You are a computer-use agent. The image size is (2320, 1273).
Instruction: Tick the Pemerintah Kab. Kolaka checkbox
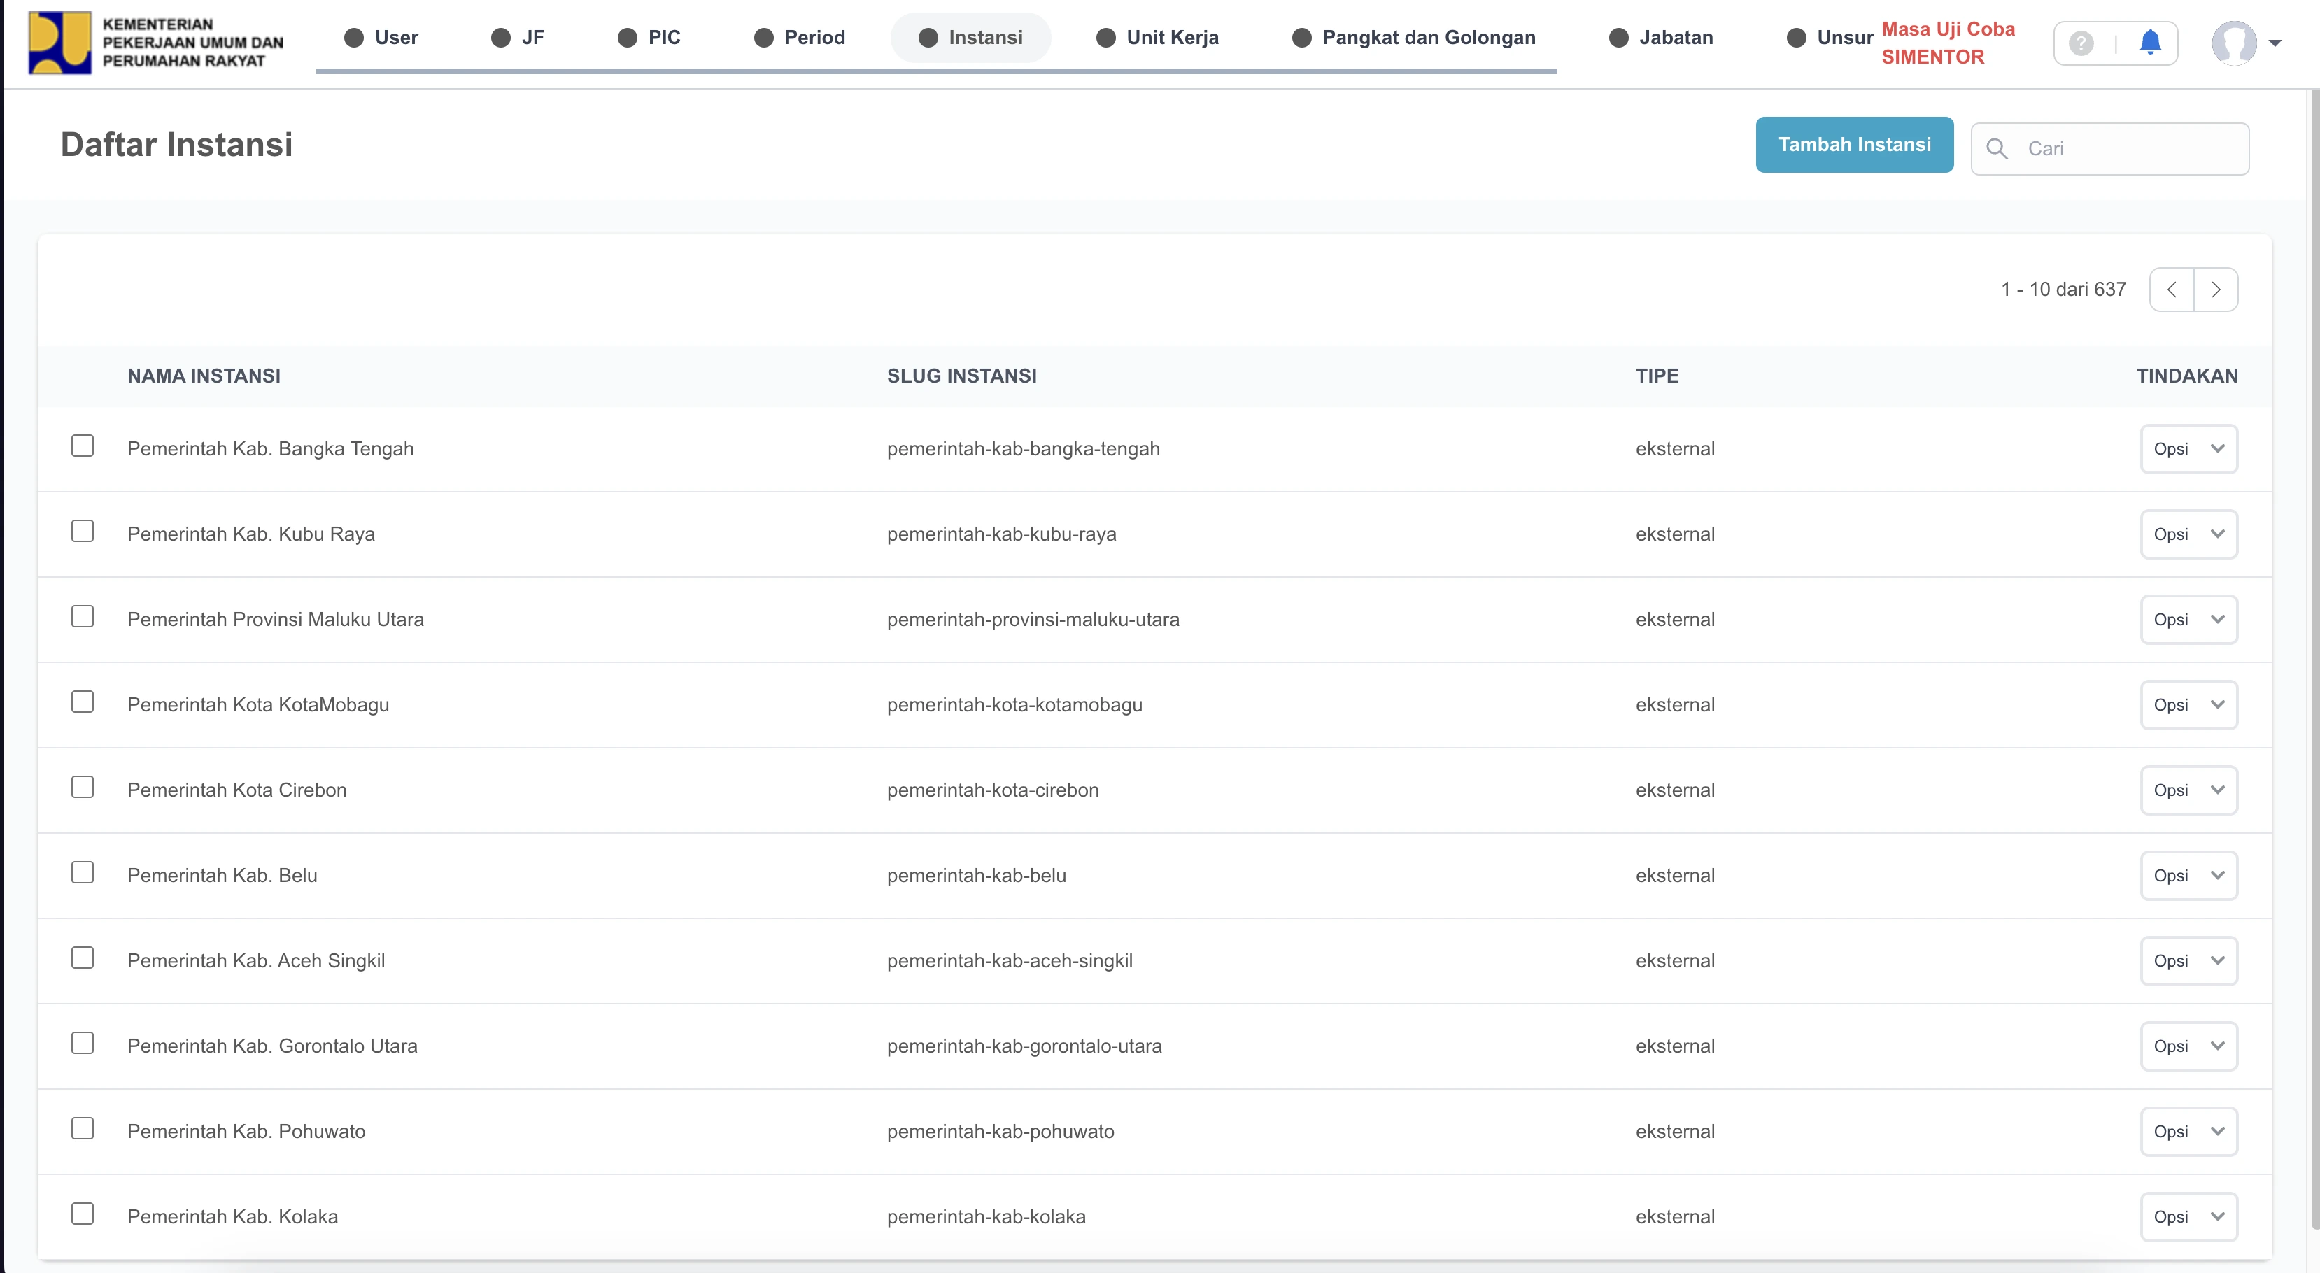click(82, 1214)
